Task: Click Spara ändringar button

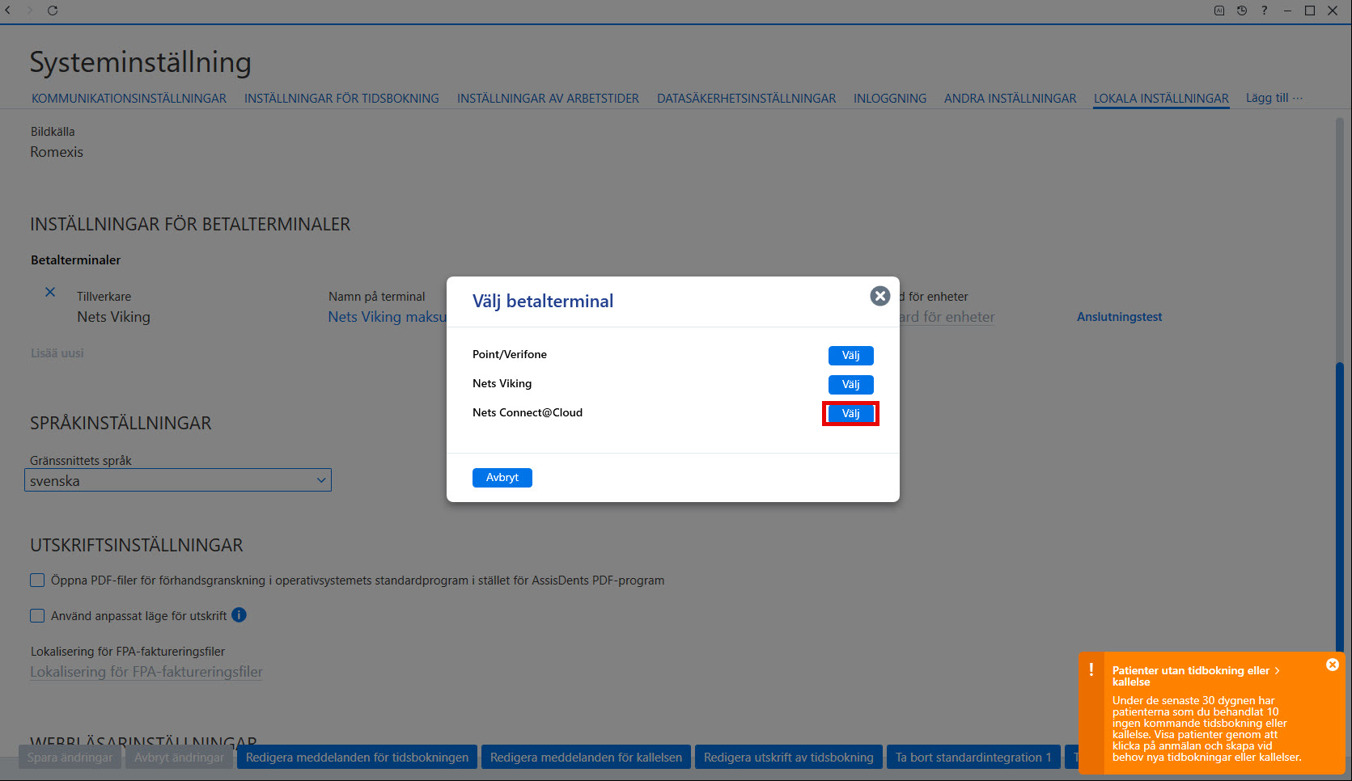Action: click(x=70, y=758)
